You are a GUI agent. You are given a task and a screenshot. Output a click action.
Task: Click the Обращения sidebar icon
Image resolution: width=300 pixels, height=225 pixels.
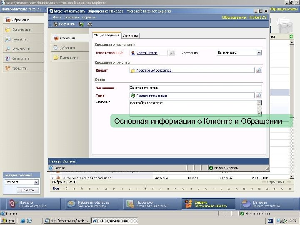click(8, 20)
